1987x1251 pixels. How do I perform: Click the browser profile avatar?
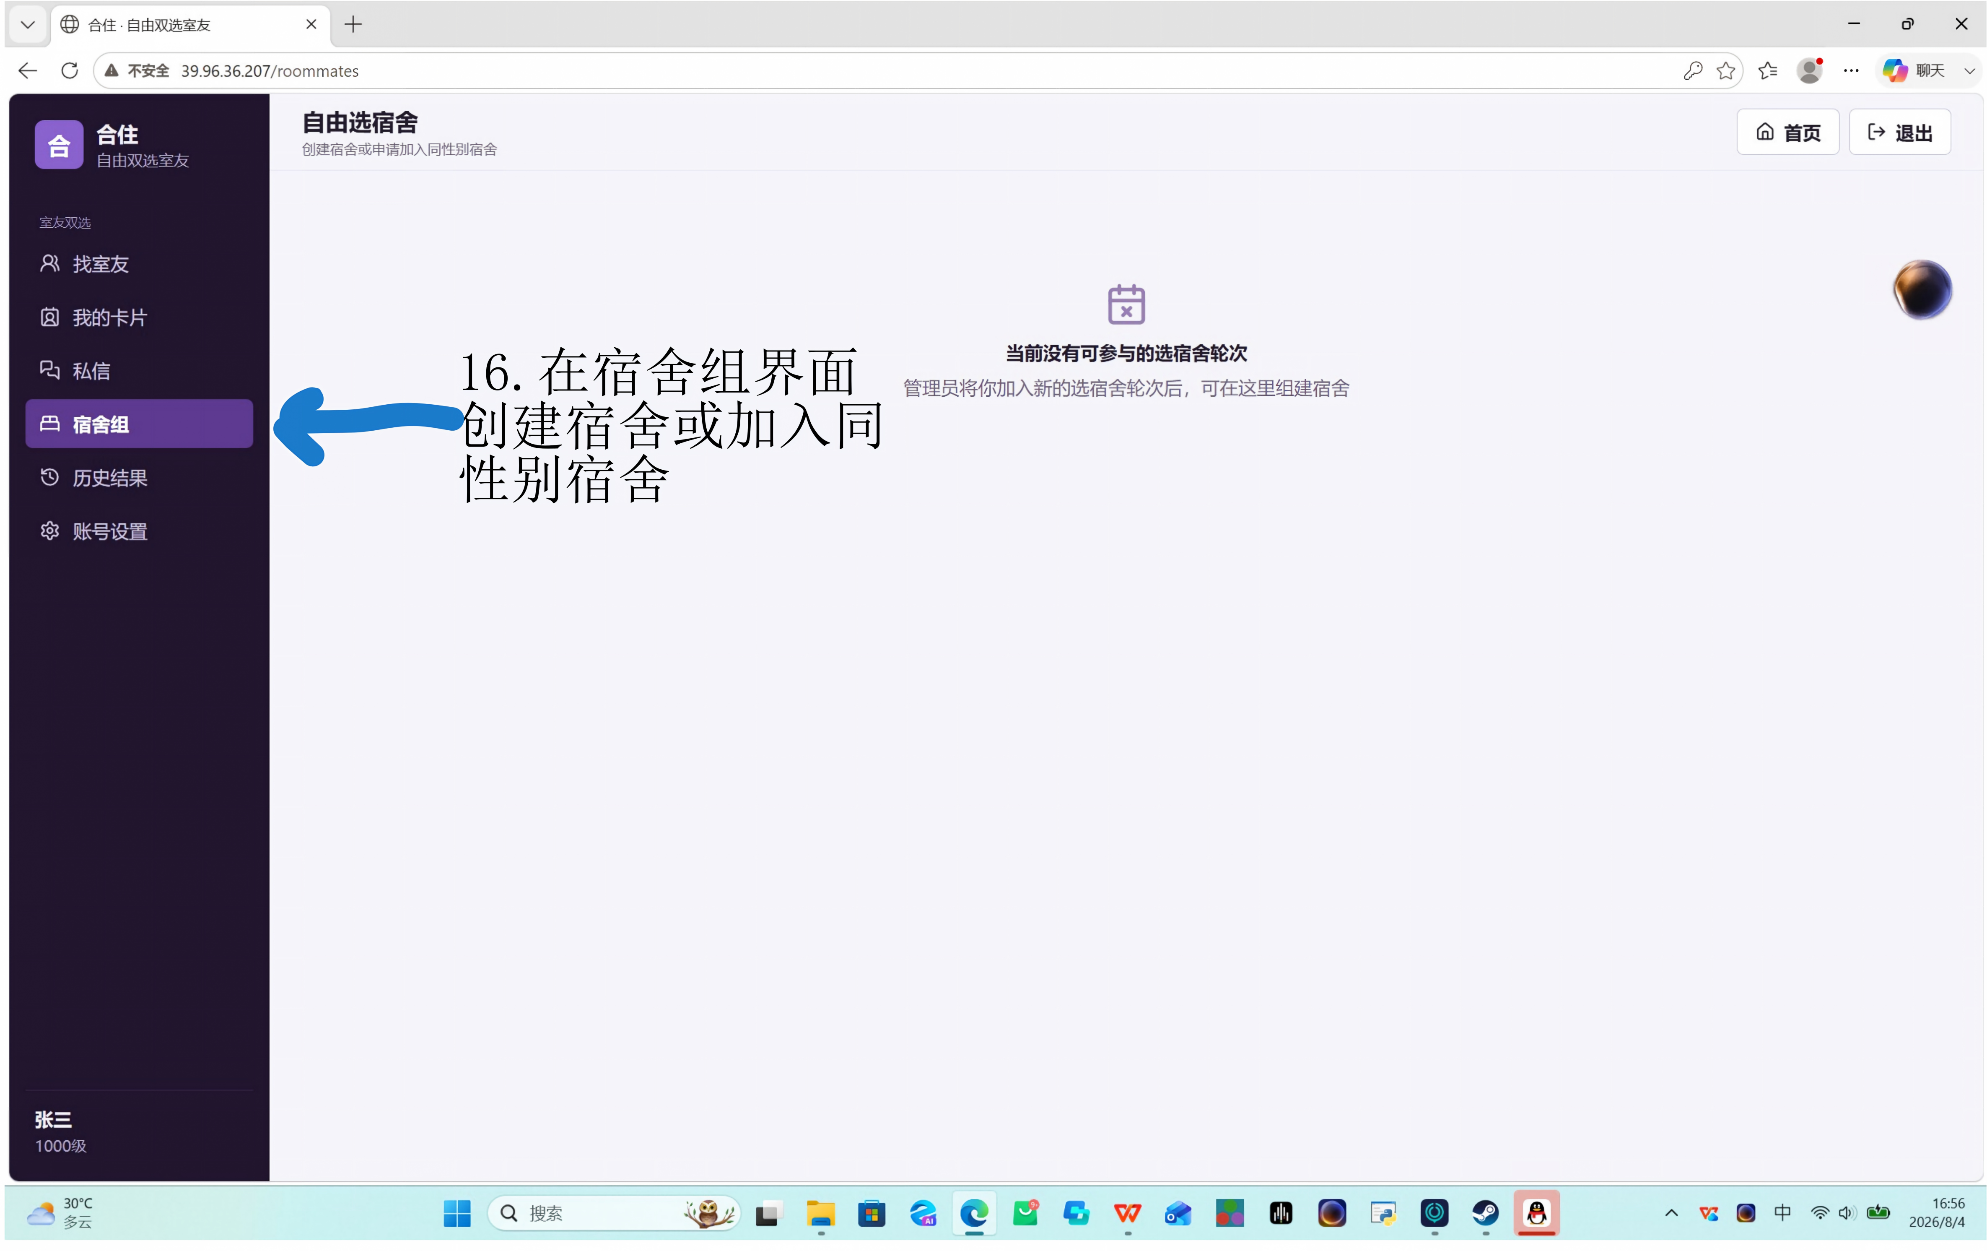1810,71
